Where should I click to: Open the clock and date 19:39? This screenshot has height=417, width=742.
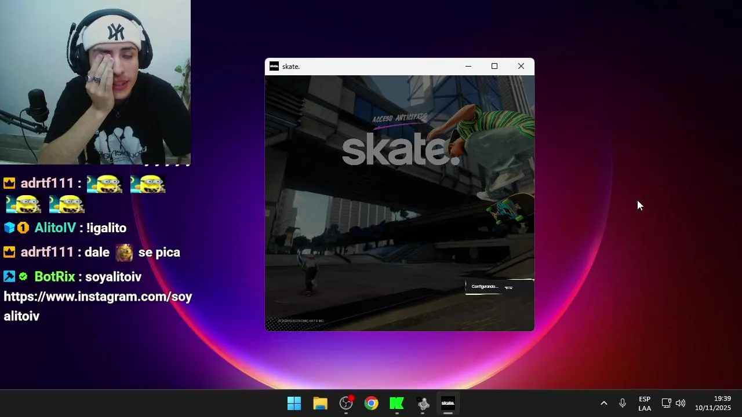713,403
